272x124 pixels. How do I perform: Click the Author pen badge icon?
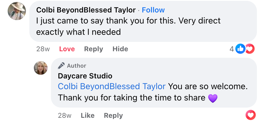coord(61,66)
